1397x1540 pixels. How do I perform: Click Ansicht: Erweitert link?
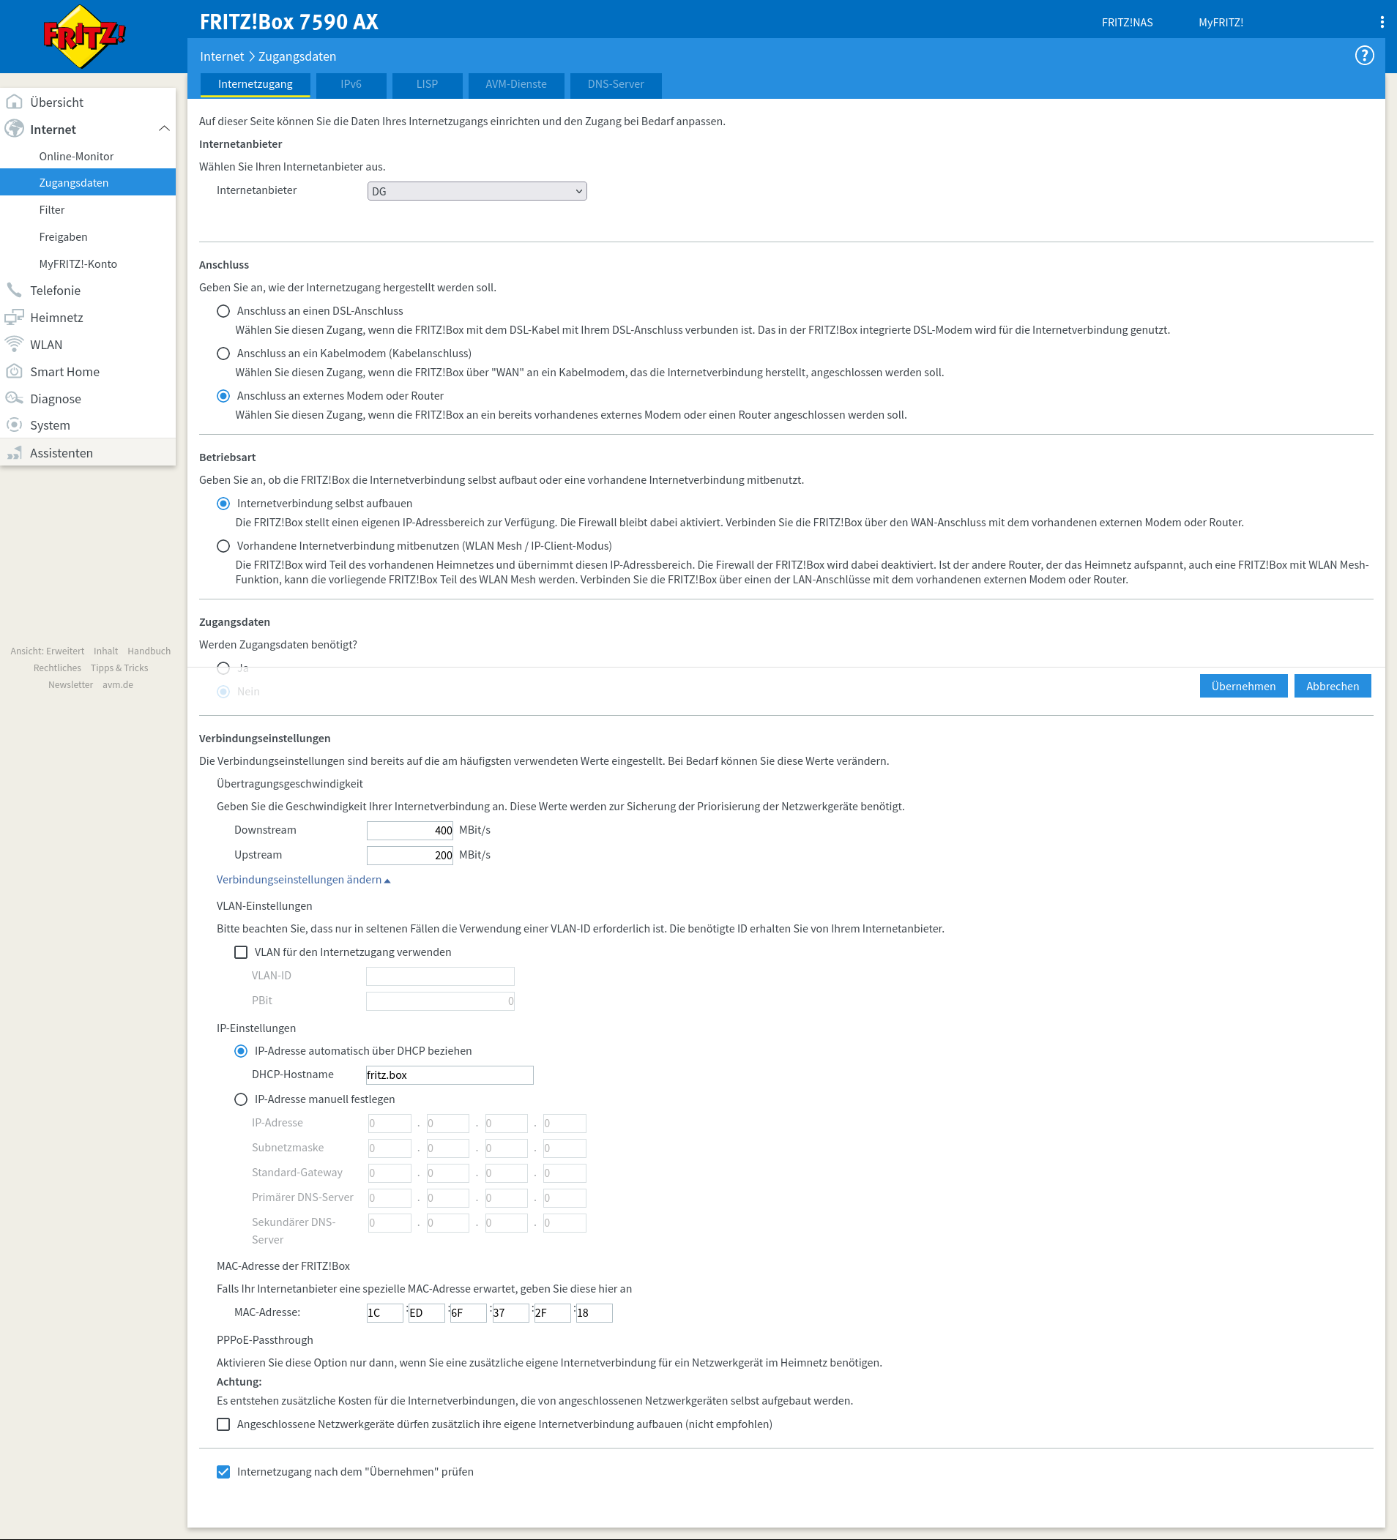point(48,651)
